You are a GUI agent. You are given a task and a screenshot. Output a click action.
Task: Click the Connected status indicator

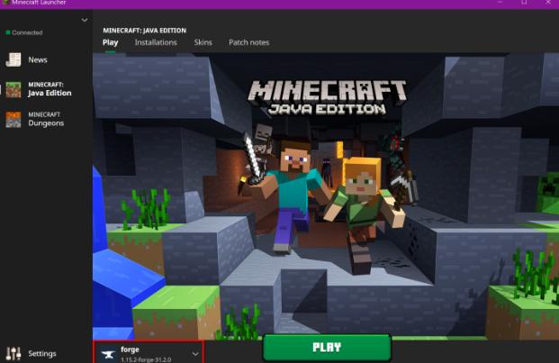(24, 32)
